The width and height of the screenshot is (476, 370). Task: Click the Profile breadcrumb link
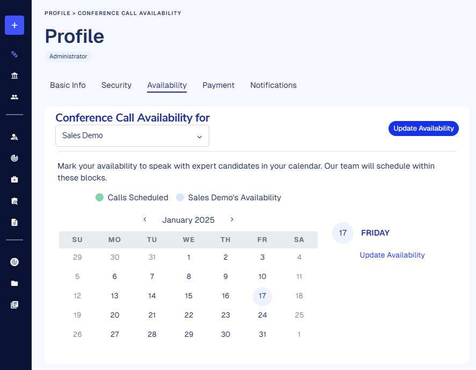coord(57,13)
